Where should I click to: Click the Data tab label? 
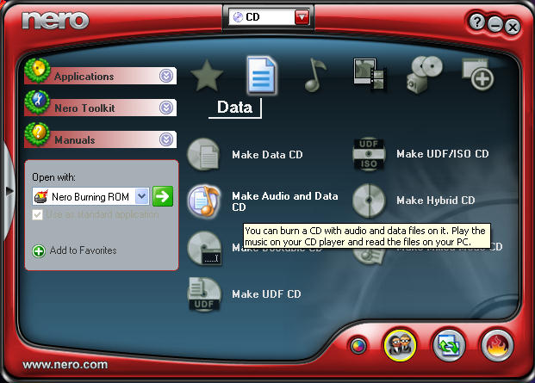point(234,108)
